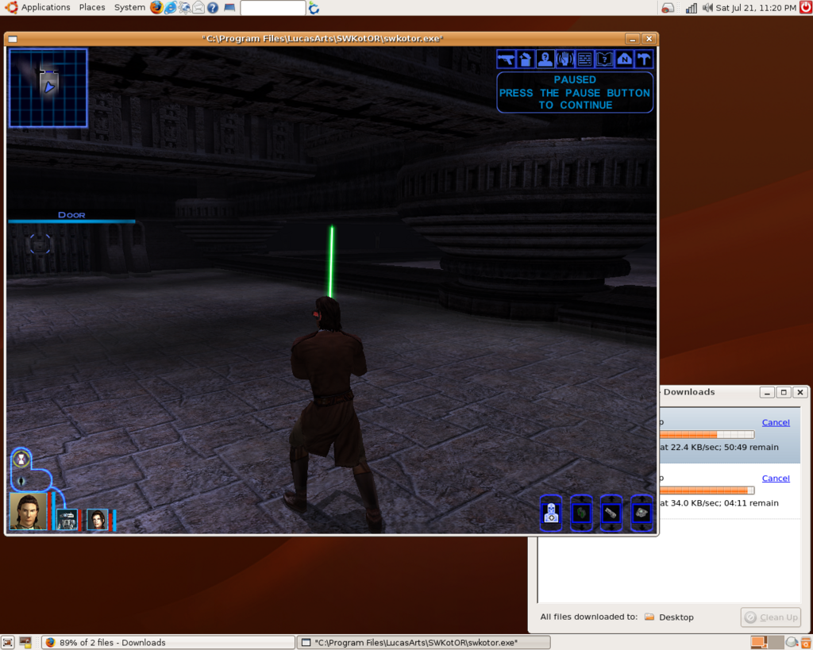
Task: Click the blue screen launcher icon
Action: 229,7
